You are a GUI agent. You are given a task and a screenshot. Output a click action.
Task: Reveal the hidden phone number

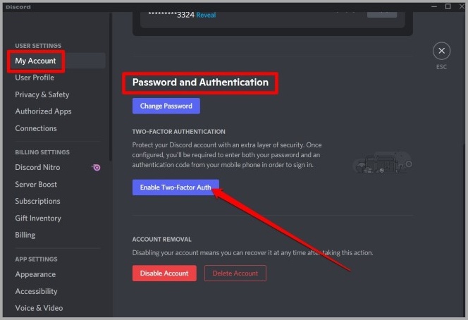206,15
